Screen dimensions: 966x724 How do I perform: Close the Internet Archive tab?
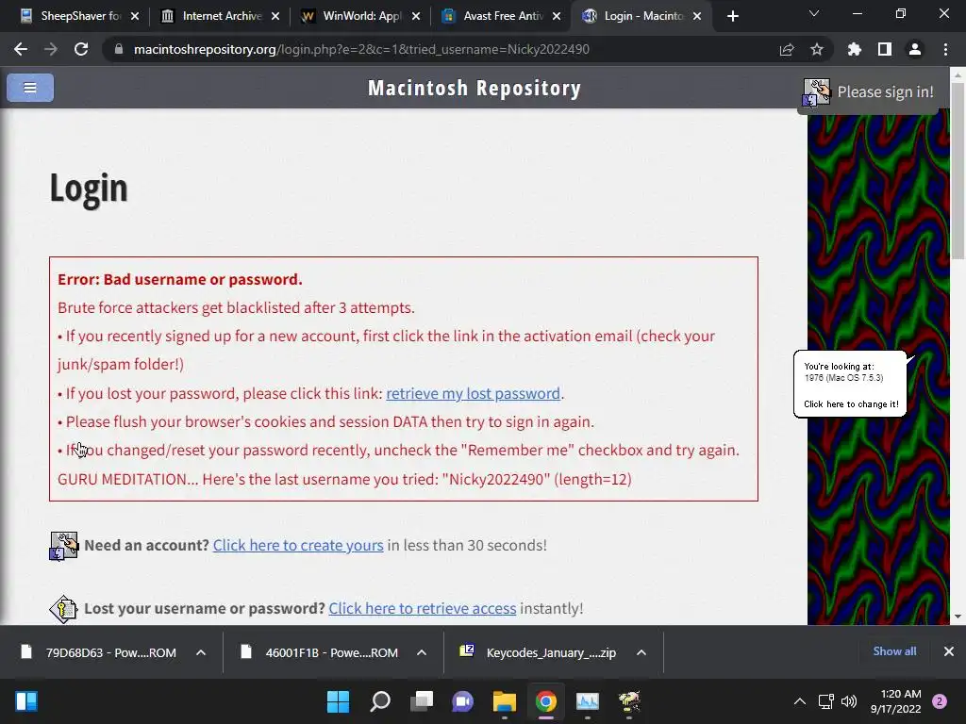point(275,16)
